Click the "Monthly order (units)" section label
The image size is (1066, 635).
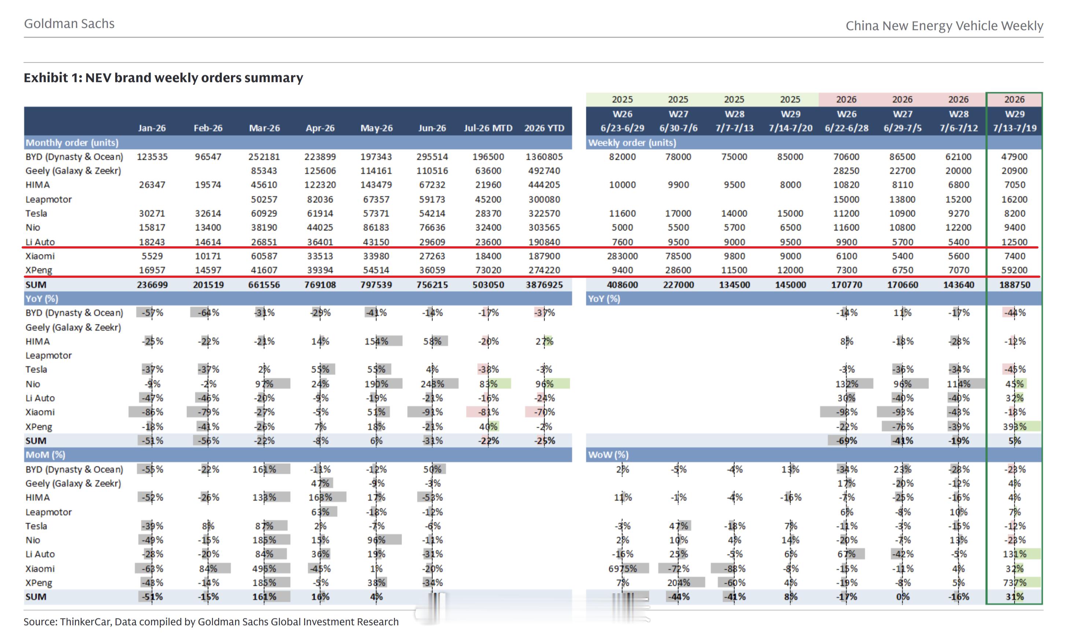pos(72,142)
